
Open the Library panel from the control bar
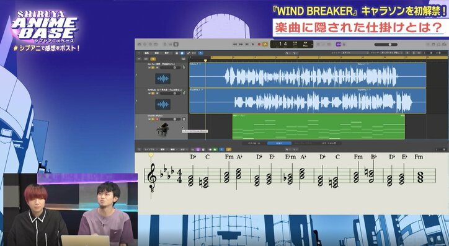click(x=140, y=44)
